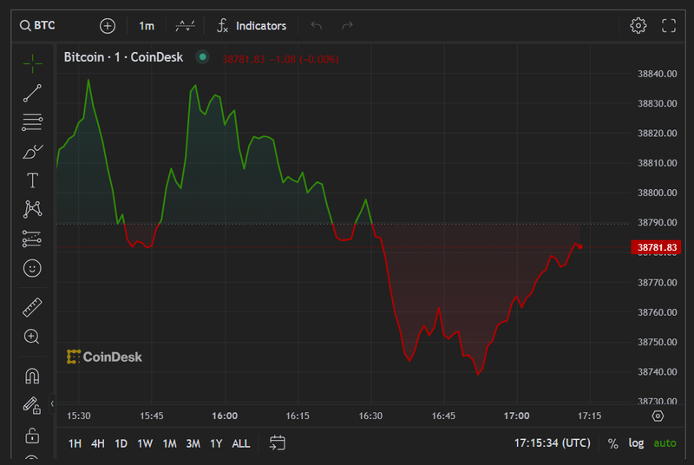The image size is (694, 465).
Task: Open the Indicators menu
Action: (x=252, y=26)
